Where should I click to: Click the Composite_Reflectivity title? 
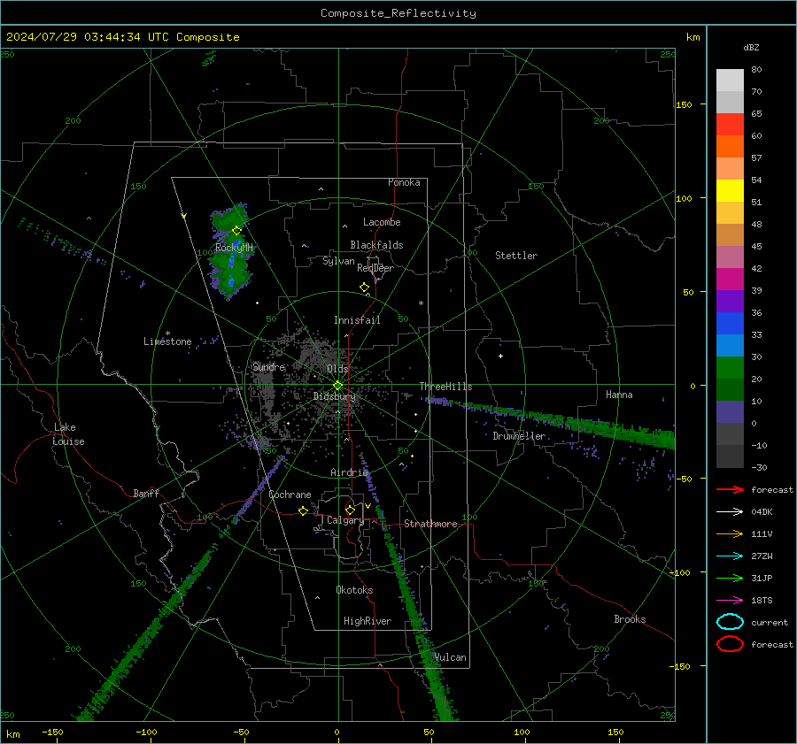[398, 13]
